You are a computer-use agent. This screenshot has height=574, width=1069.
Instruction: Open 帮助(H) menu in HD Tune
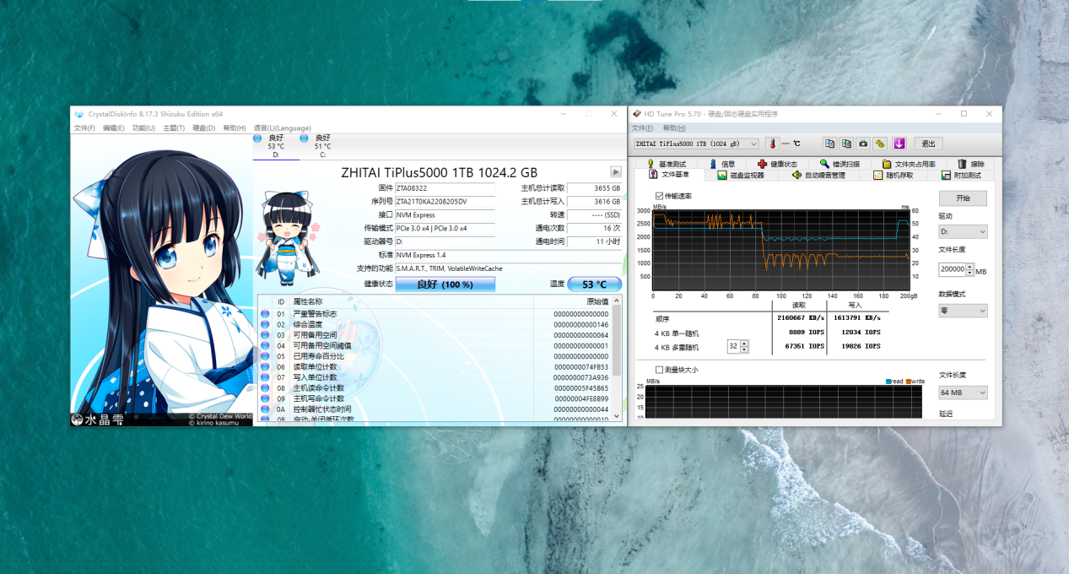tap(674, 128)
